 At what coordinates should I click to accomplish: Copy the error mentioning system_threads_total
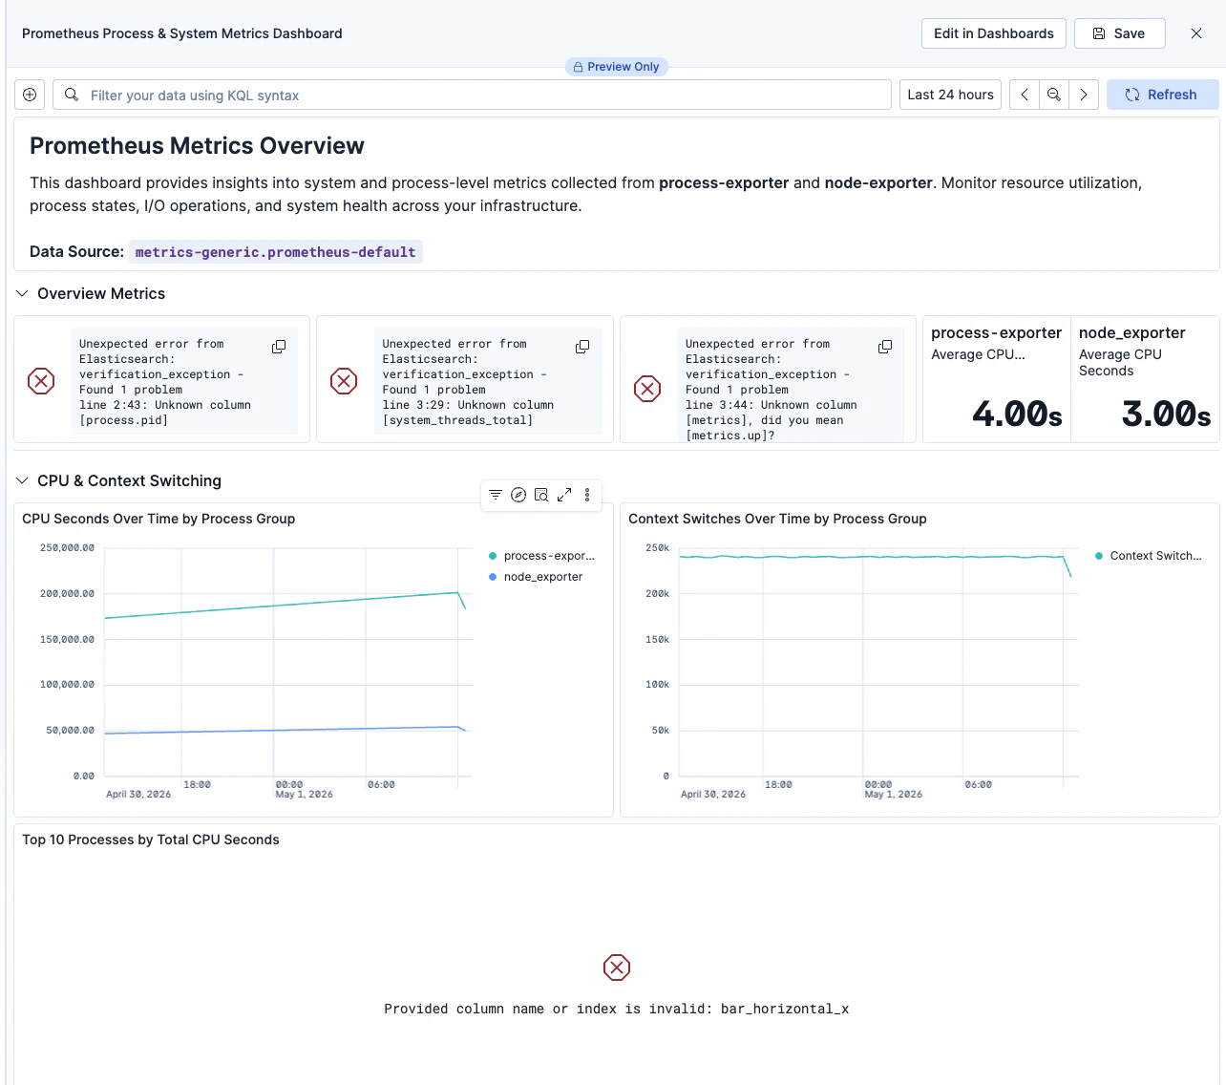pos(582,347)
